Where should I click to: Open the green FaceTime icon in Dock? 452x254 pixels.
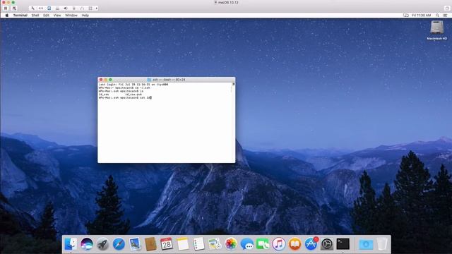pyautogui.click(x=263, y=244)
